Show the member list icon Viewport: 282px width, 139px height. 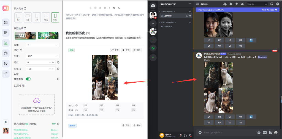coord(242,4)
